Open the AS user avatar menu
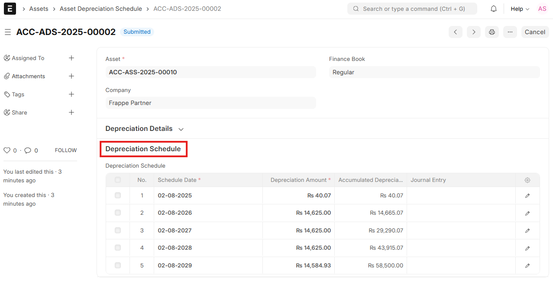Screen dimensions: 553x283 [542, 9]
